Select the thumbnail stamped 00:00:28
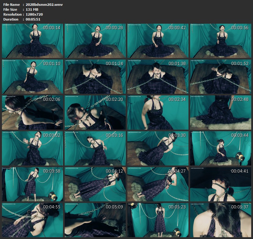The width and height of the screenshot is (253, 239). point(95,41)
